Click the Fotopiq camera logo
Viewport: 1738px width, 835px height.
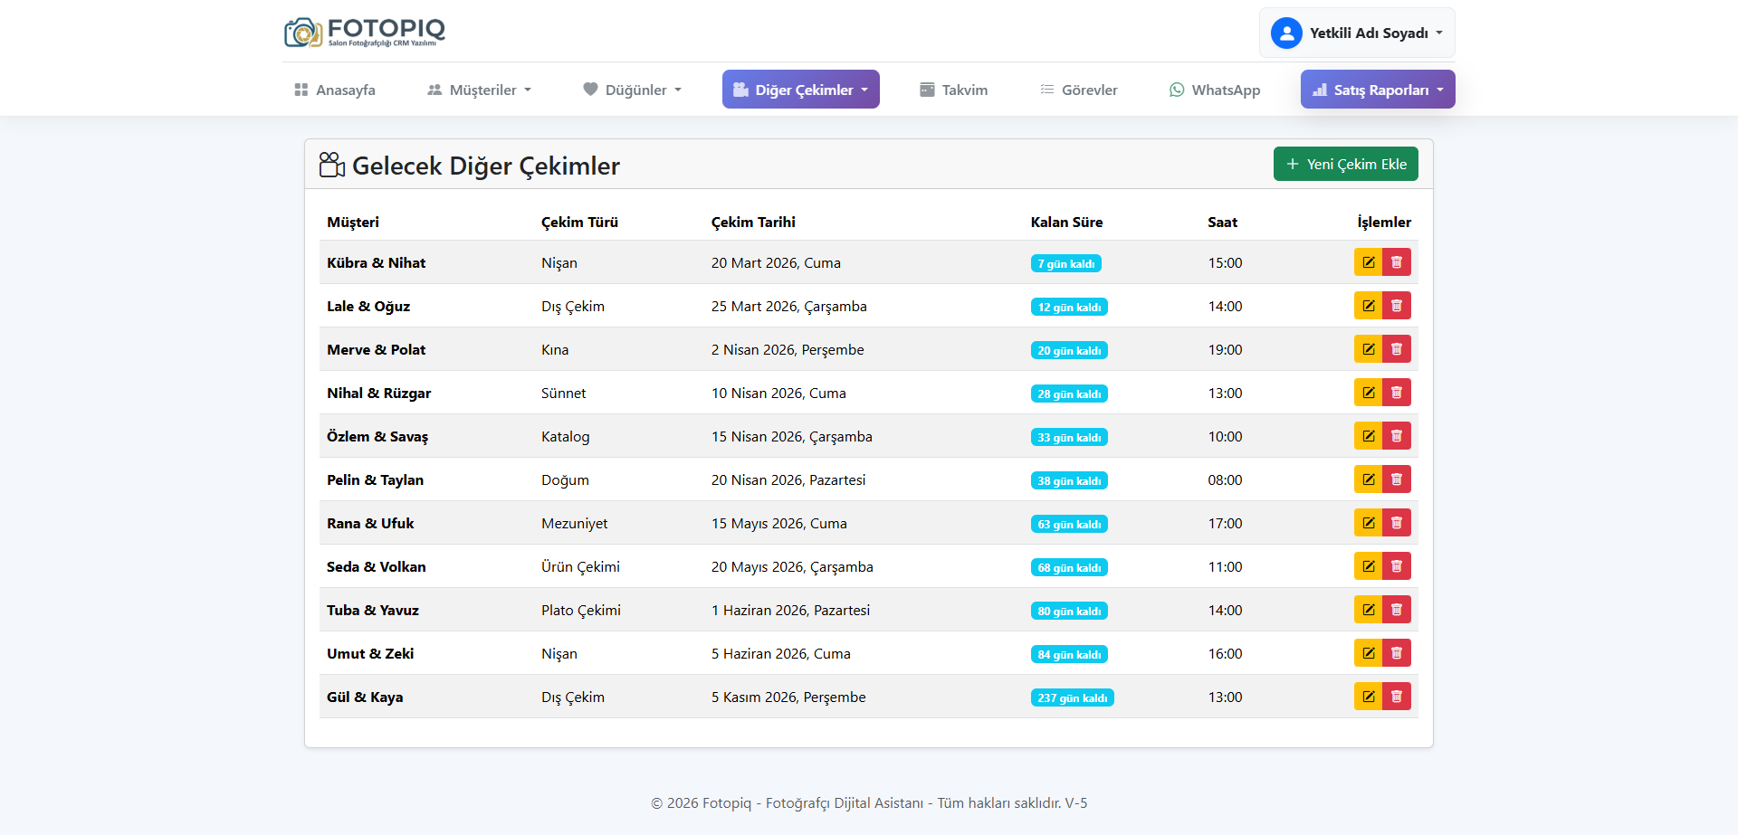(x=304, y=33)
